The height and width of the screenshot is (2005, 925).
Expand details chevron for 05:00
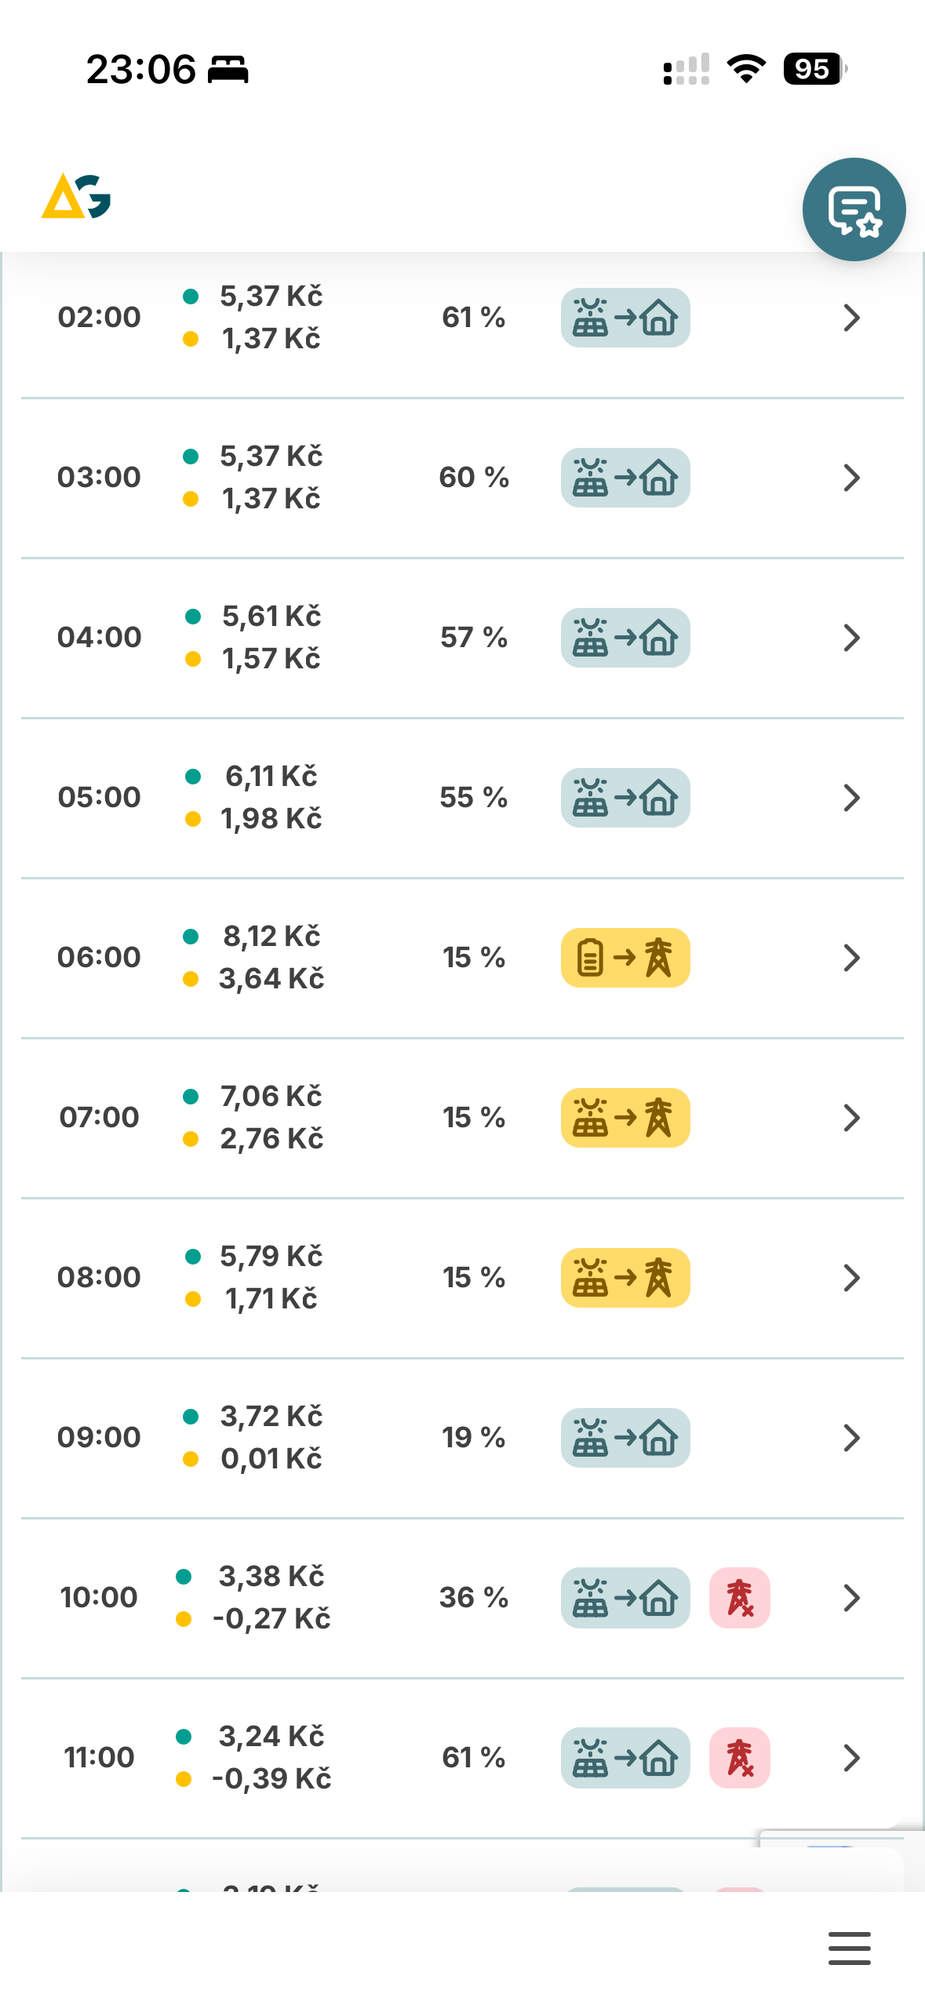click(x=851, y=798)
